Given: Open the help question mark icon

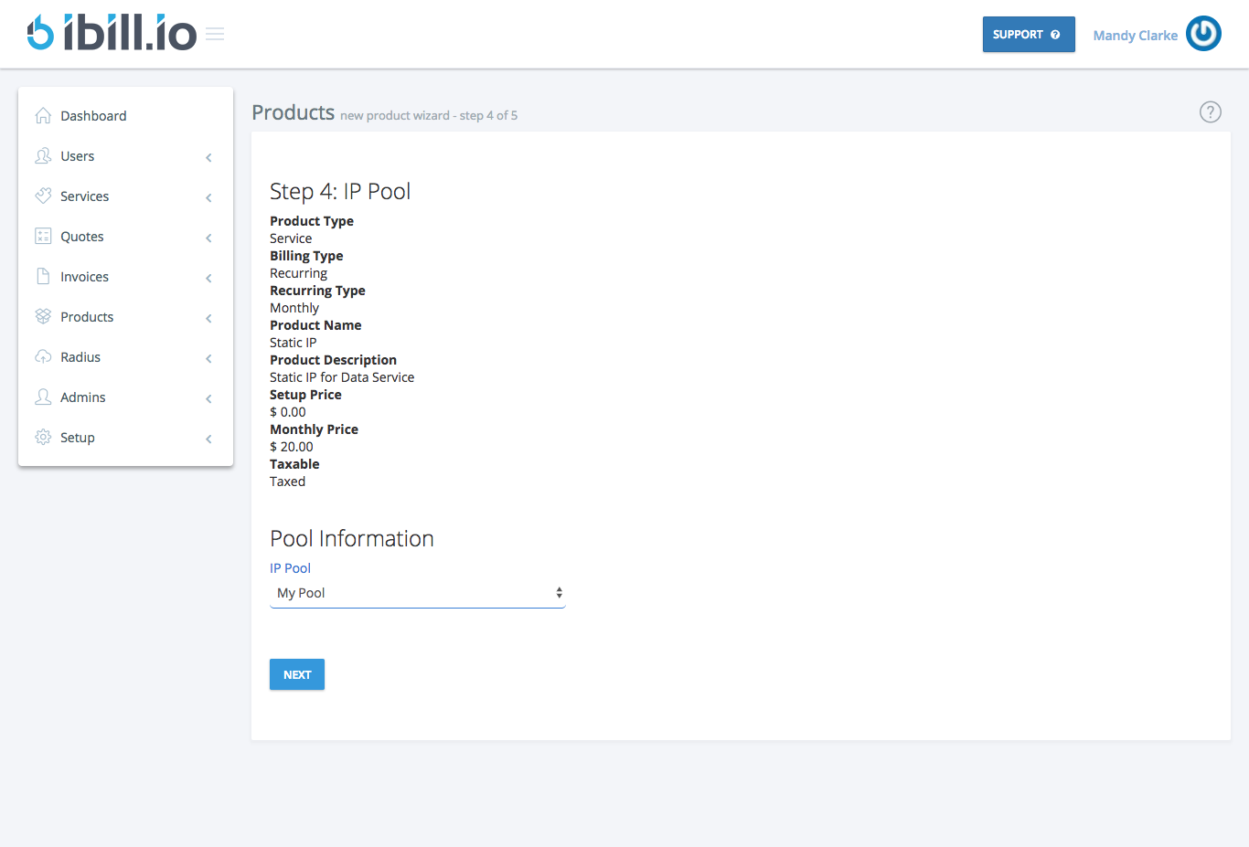Looking at the screenshot, I should coord(1210,111).
